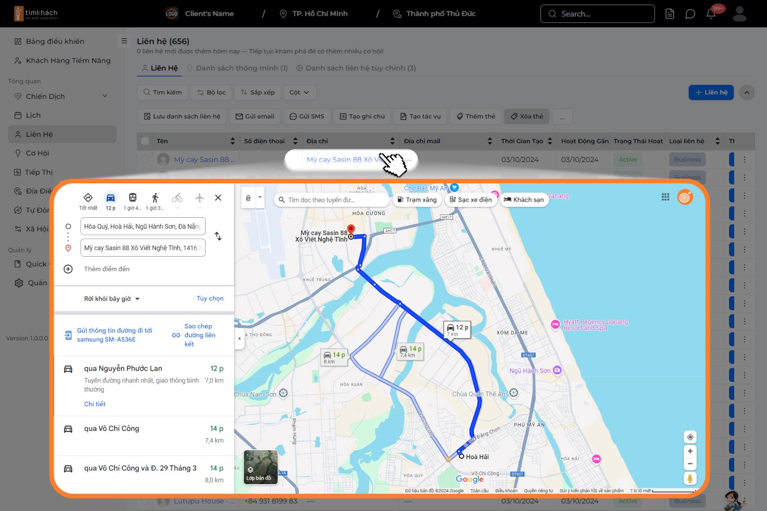Filter map by Sạc xe điện
767x511 pixels.
(471, 200)
